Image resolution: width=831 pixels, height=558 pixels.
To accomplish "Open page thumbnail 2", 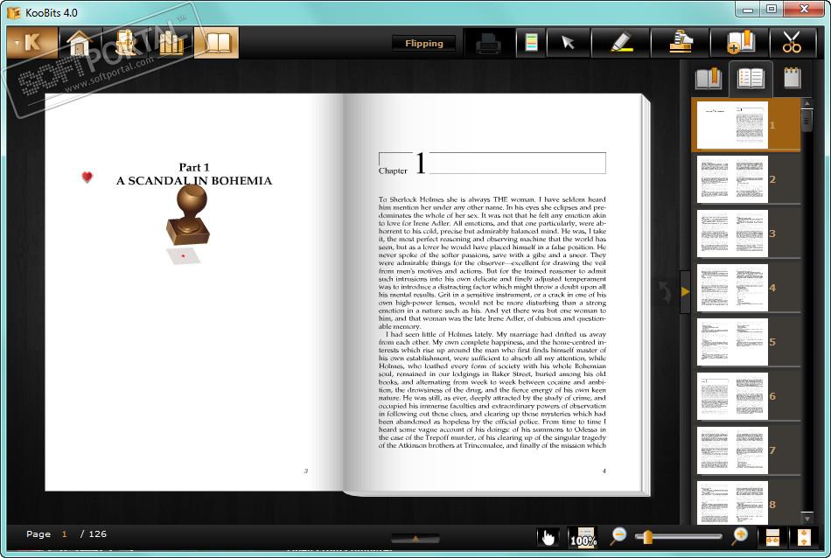I will 732,179.
